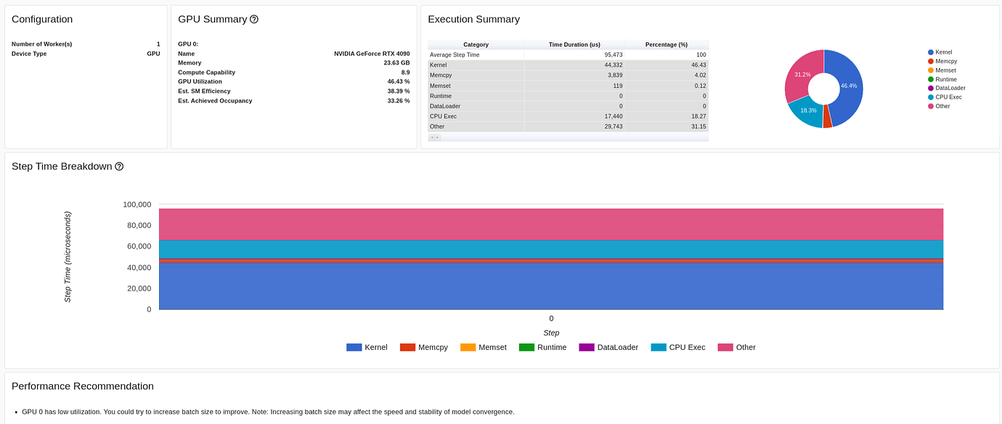Click the Memset swatch in step chart legend

468,348
